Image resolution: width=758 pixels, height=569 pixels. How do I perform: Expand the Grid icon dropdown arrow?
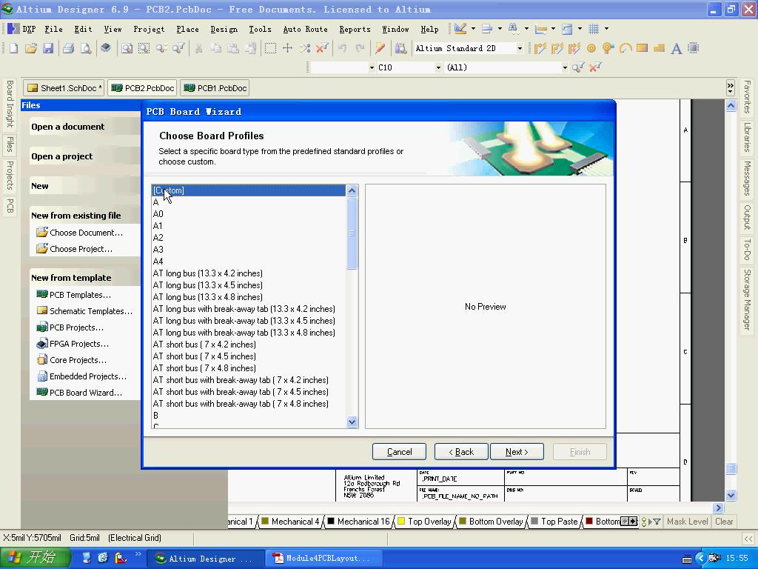pos(606,29)
